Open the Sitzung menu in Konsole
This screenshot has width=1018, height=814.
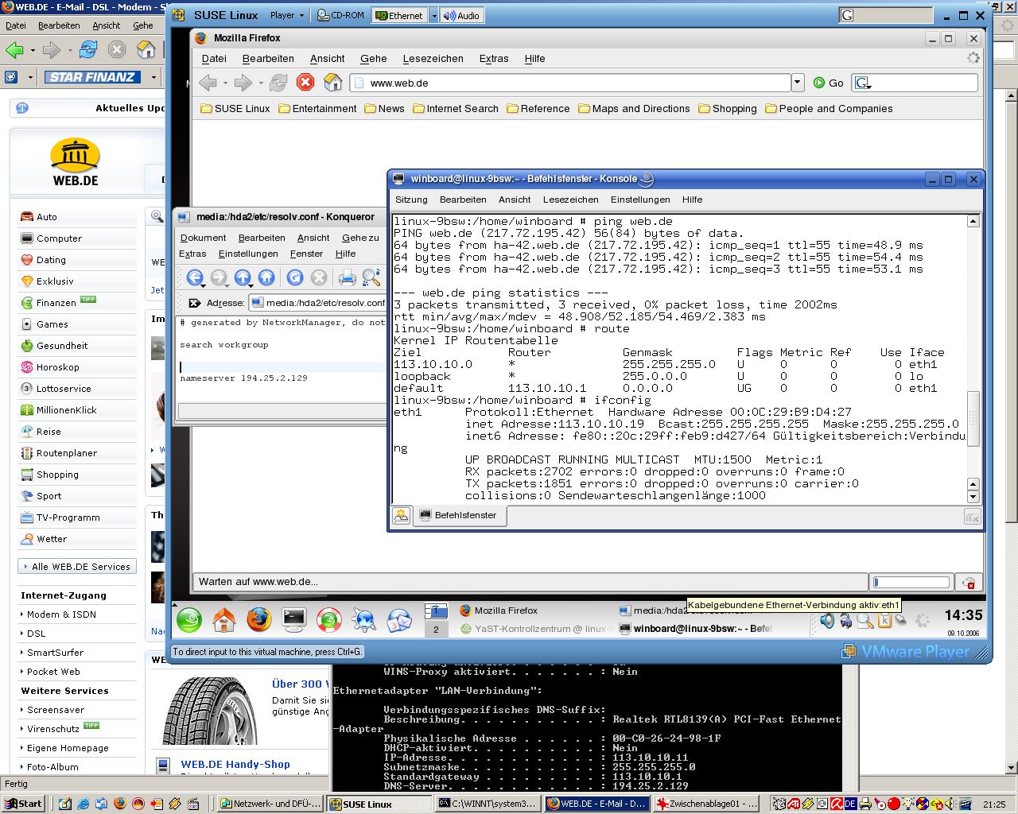point(411,200)
